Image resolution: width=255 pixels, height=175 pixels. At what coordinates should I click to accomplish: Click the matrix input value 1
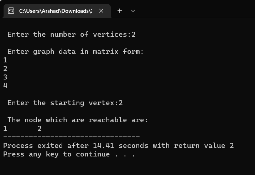tap(5, 60)
